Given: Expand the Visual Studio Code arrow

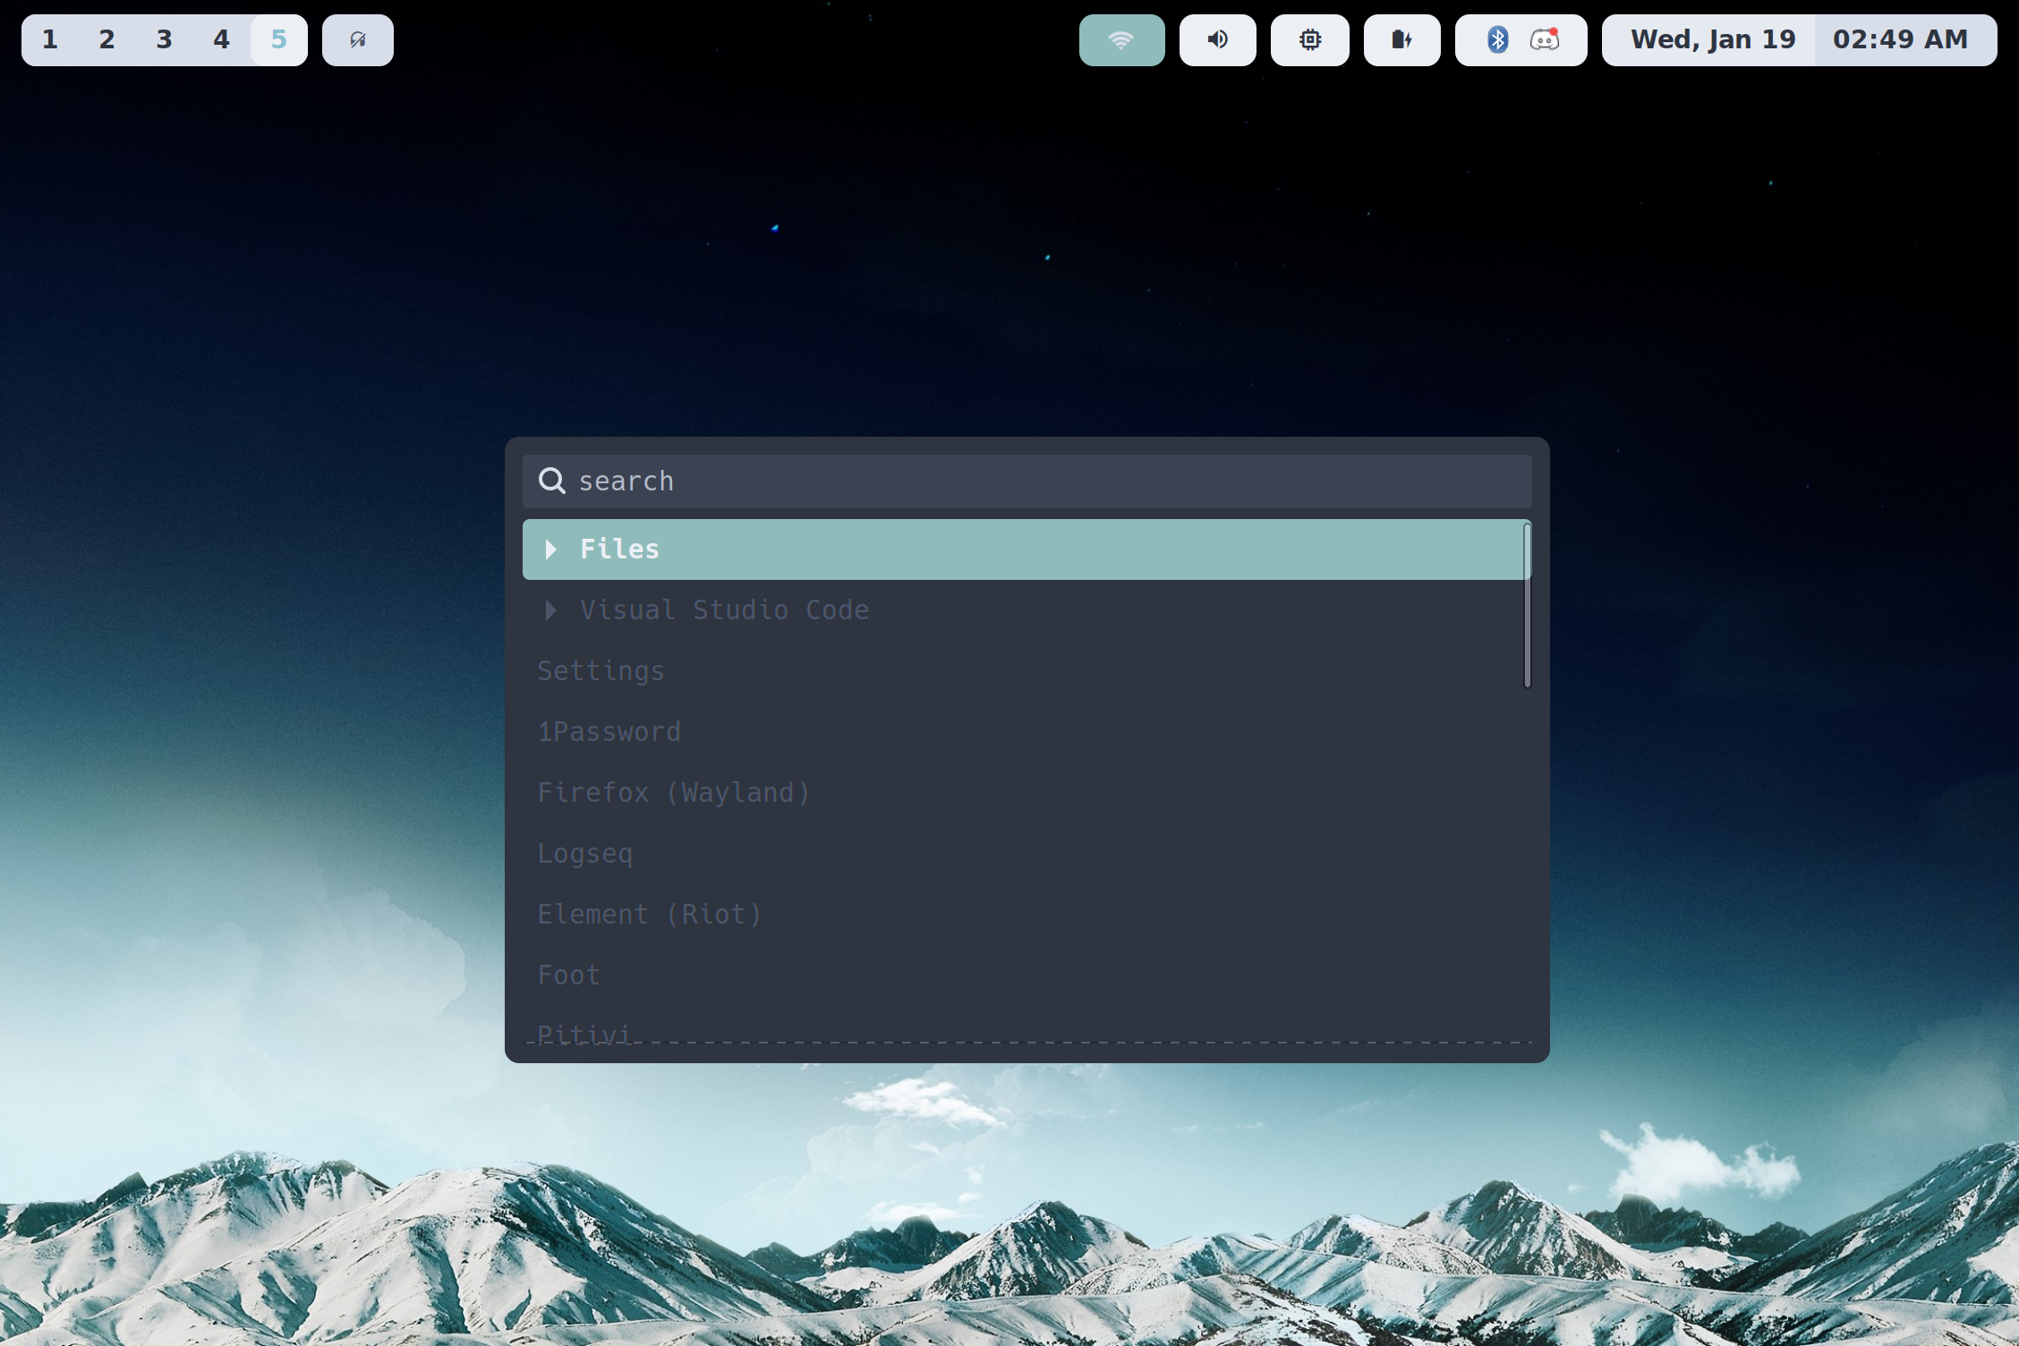Looking at the screenshot, I should pos(551,610).
